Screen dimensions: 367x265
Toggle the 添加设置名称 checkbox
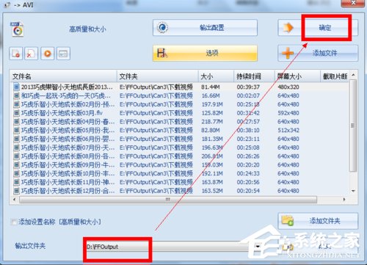pos(14,222)
